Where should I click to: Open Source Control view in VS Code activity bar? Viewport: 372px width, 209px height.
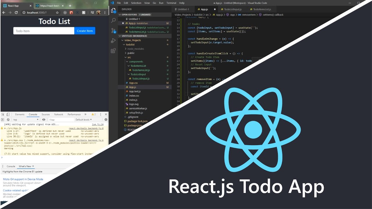(113, 31)
